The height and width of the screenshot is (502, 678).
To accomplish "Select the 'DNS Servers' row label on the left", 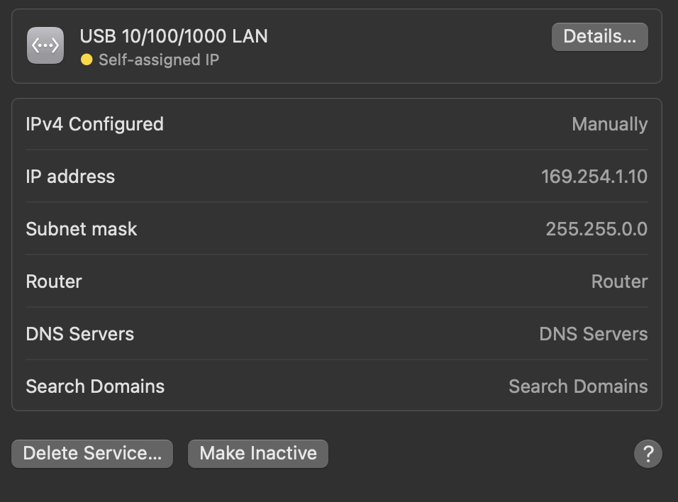I will (79, 334).
